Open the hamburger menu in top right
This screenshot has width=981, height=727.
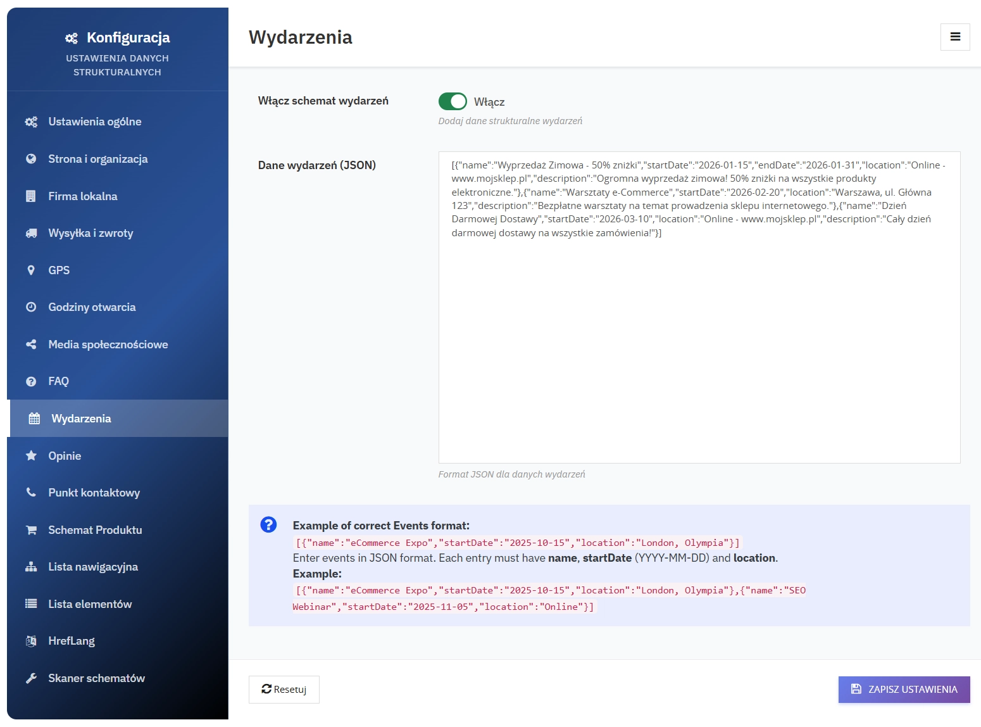pyautogui.click(x=955, y=37)
